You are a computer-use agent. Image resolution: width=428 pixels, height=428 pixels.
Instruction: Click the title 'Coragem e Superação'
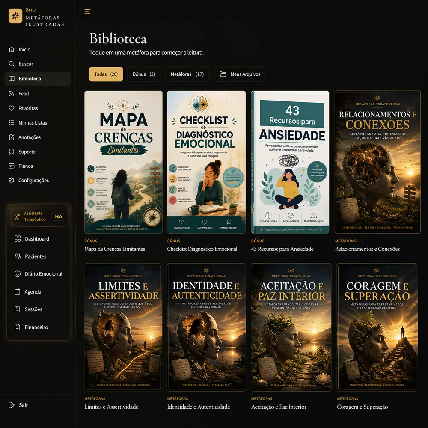coord(362,407)
